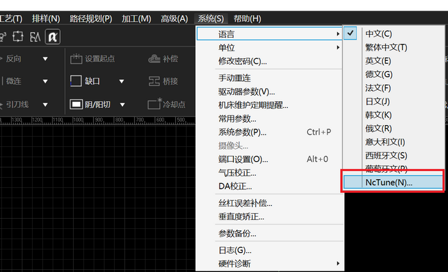Open 系统参数(P)... menu entry
Image resolution: width=448 pixels, height=272 pixels.
(x=269, y=132)
